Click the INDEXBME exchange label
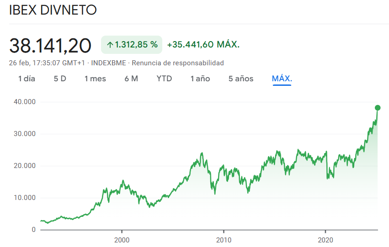Viewport: 389px width, 247px height. tap(108, 63)
